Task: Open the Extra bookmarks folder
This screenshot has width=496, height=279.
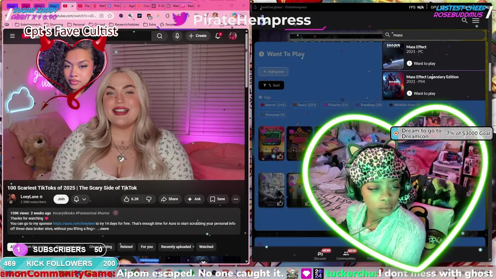Action: click(x=150, y=24)
